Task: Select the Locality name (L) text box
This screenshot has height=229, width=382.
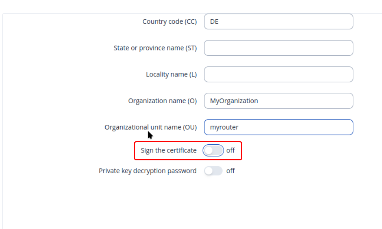Action: tap(278, 74)
